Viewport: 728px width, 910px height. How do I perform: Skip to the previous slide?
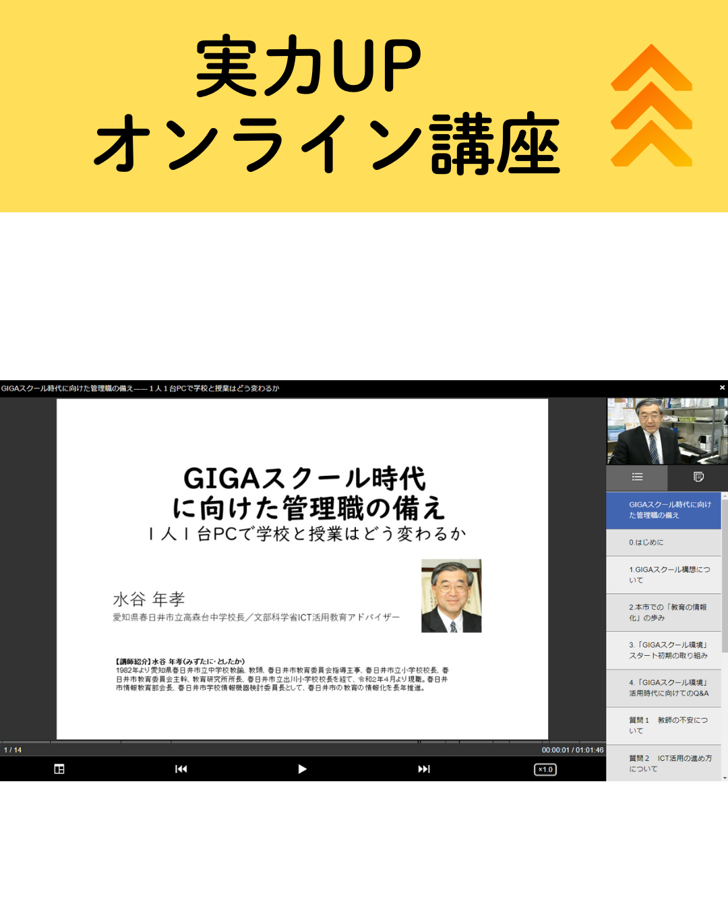[181, 769]
